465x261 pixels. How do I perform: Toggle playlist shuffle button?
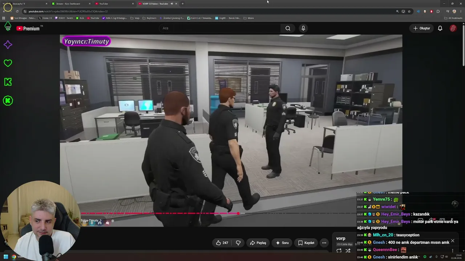(x=348, y=250)
